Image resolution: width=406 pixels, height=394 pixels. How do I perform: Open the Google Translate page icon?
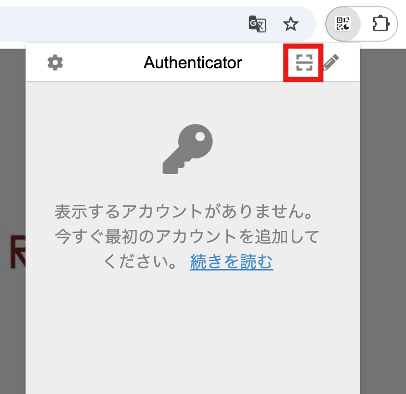click(x=257, y=24)
